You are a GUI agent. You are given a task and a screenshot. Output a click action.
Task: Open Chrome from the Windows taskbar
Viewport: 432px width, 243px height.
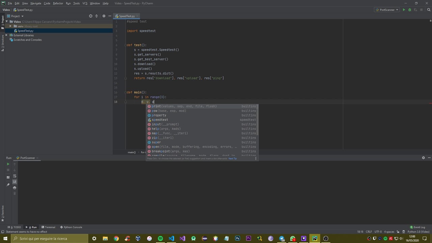tap(116, 239)
